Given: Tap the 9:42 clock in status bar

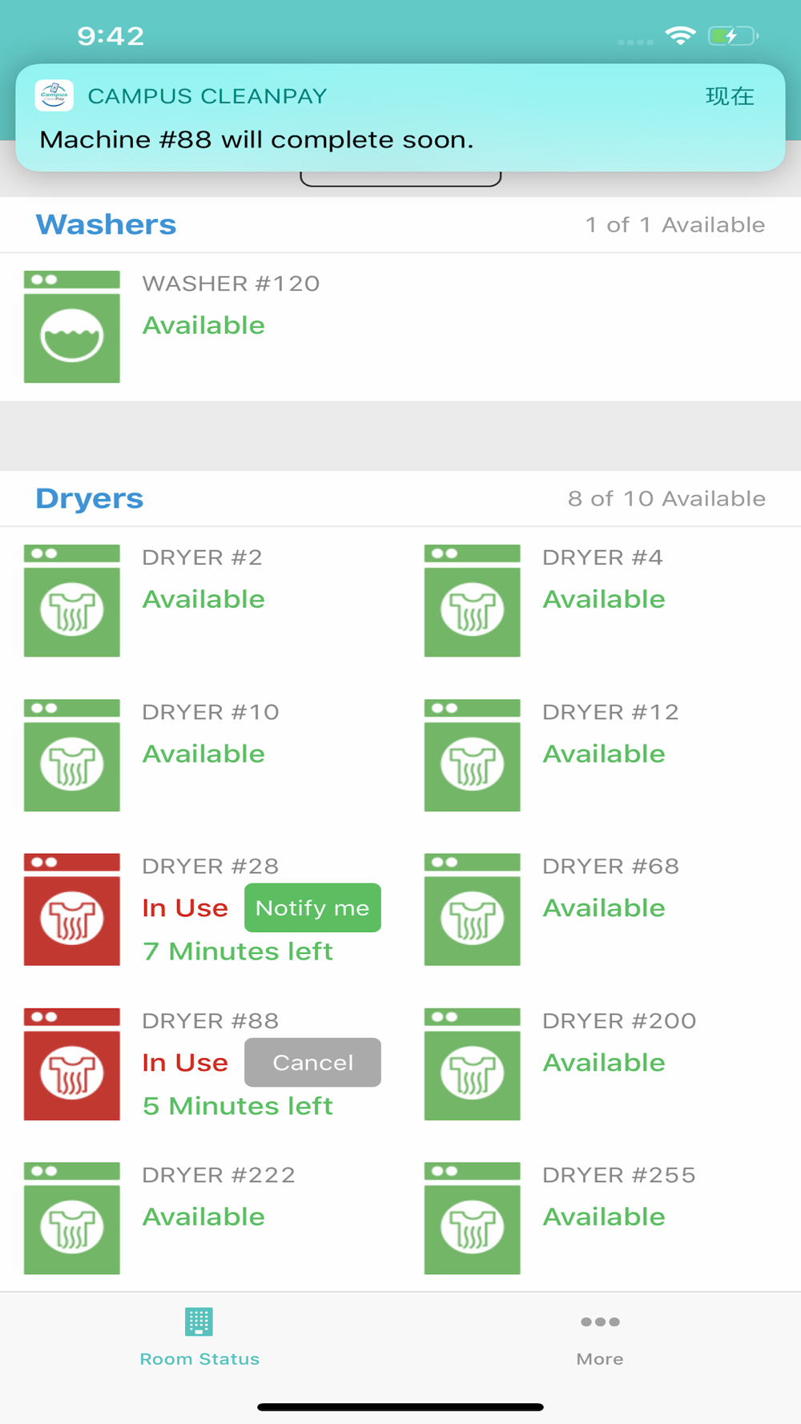Looking at the screenshot, I should (111, 36).
